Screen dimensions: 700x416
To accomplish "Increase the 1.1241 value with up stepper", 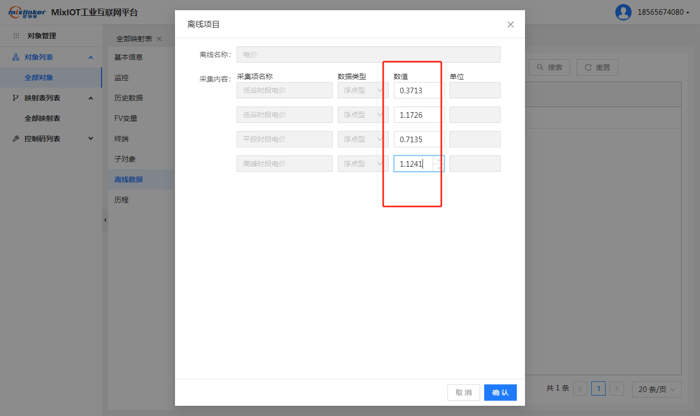I will pos(438,160).
